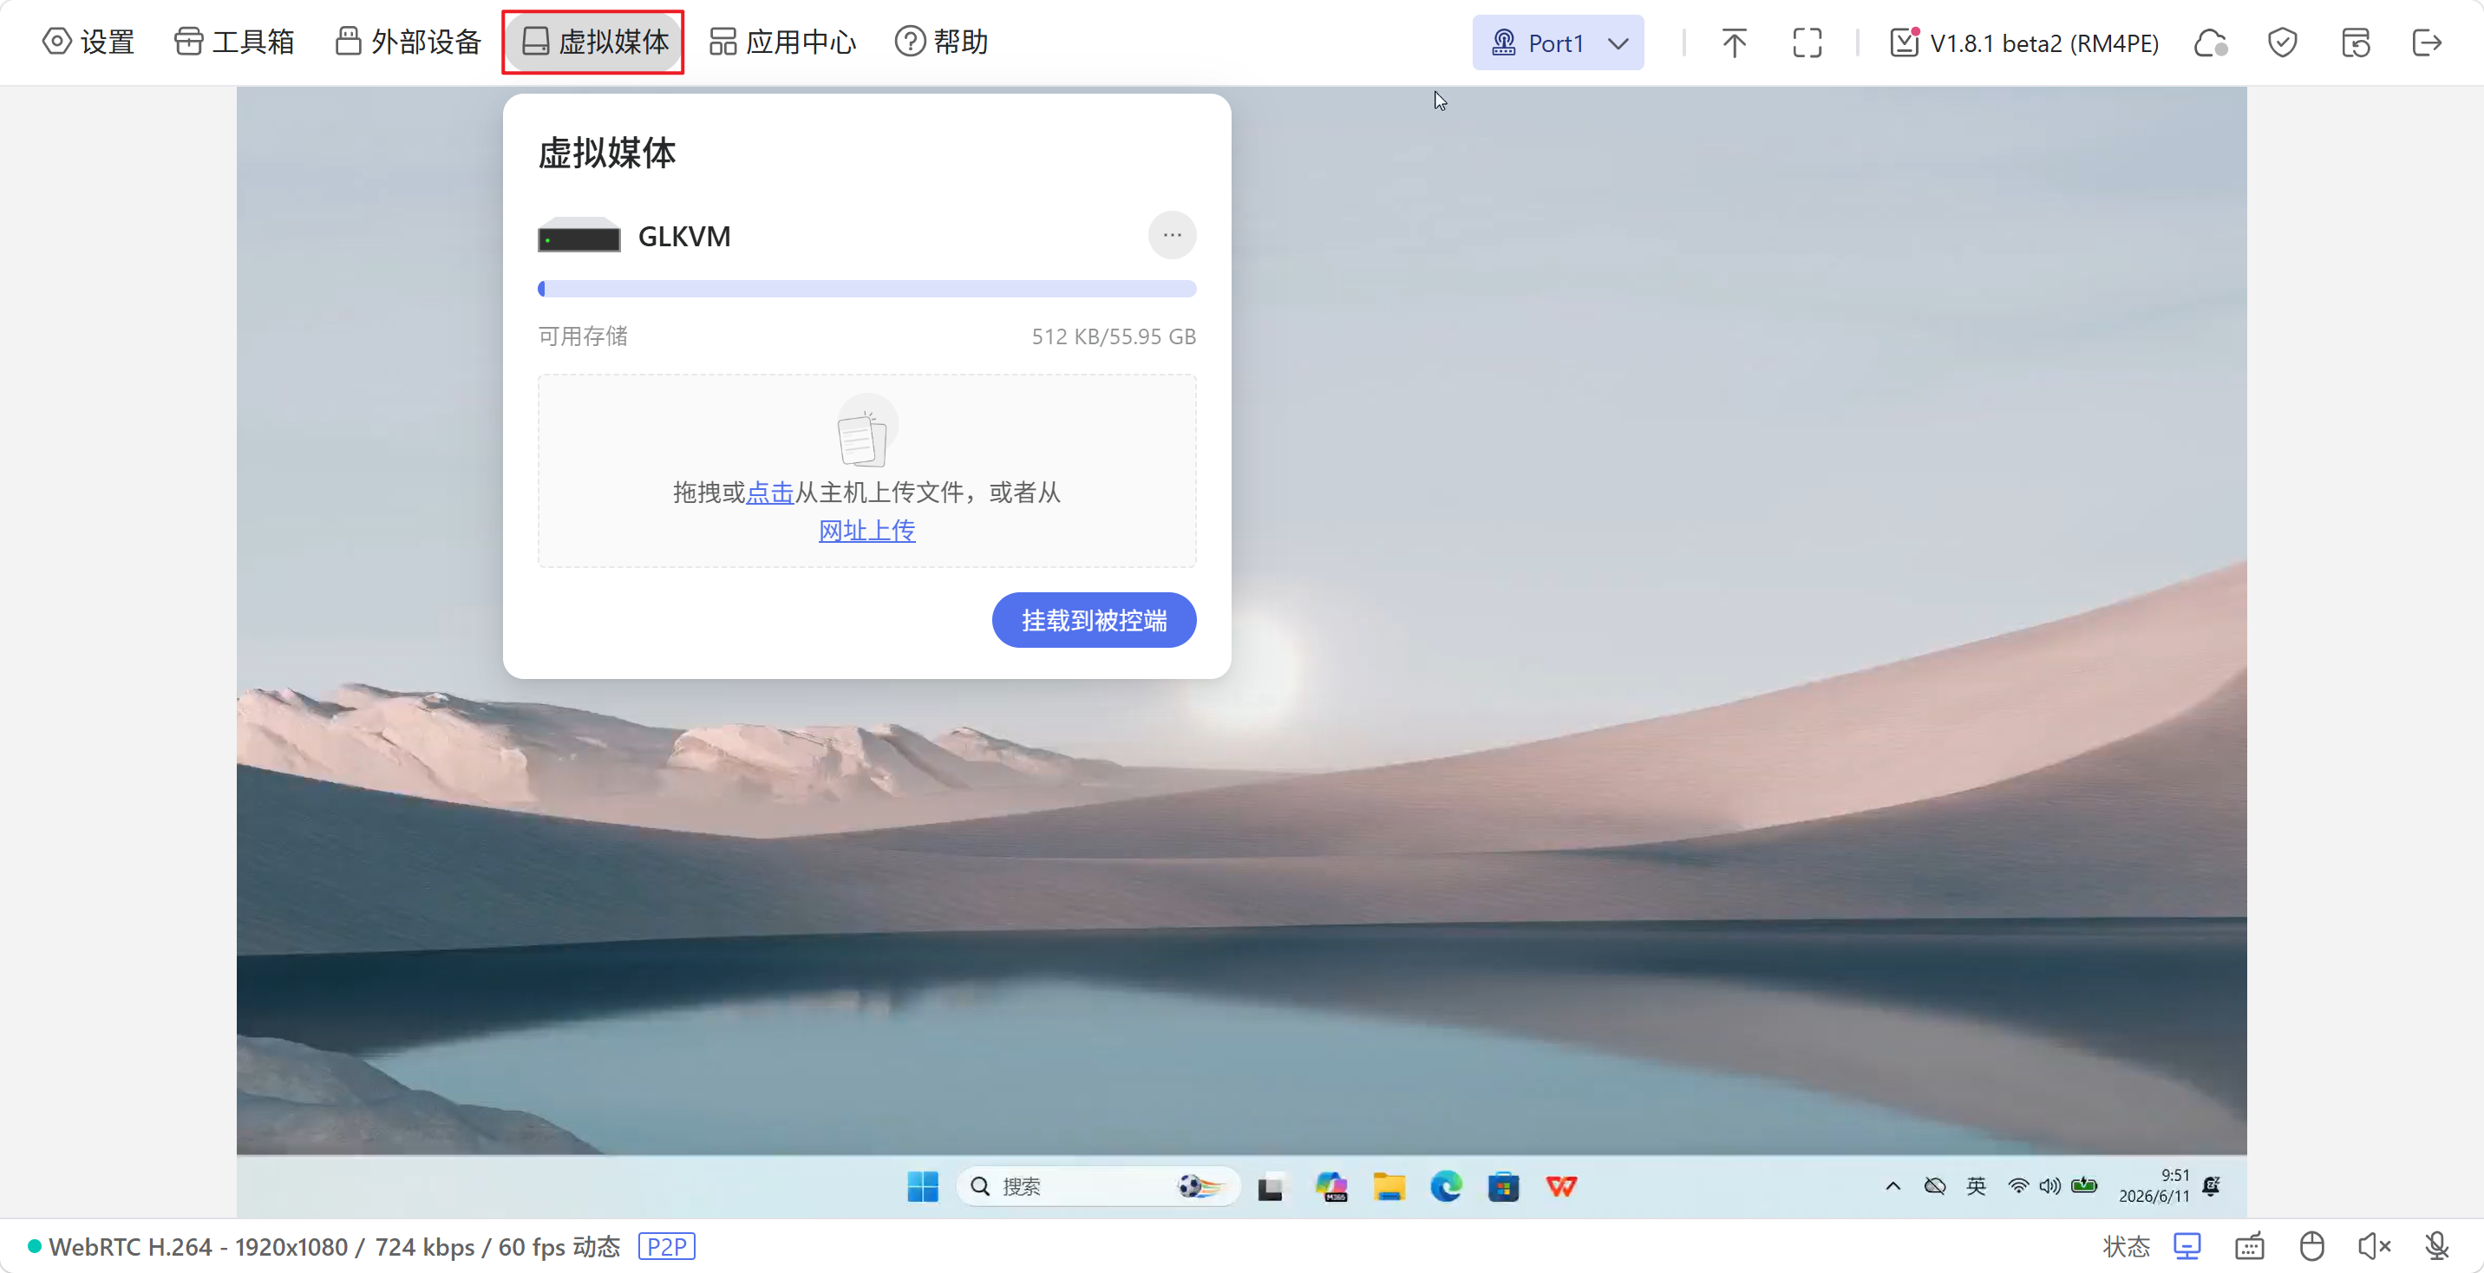The width and height of the screenshot is (2484, 1273).
Task: Open remote notification bell icon
Action: 2212,1185
